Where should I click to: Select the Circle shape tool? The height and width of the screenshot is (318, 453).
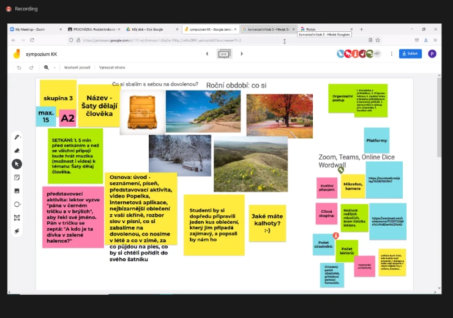[x=17, y=204]
